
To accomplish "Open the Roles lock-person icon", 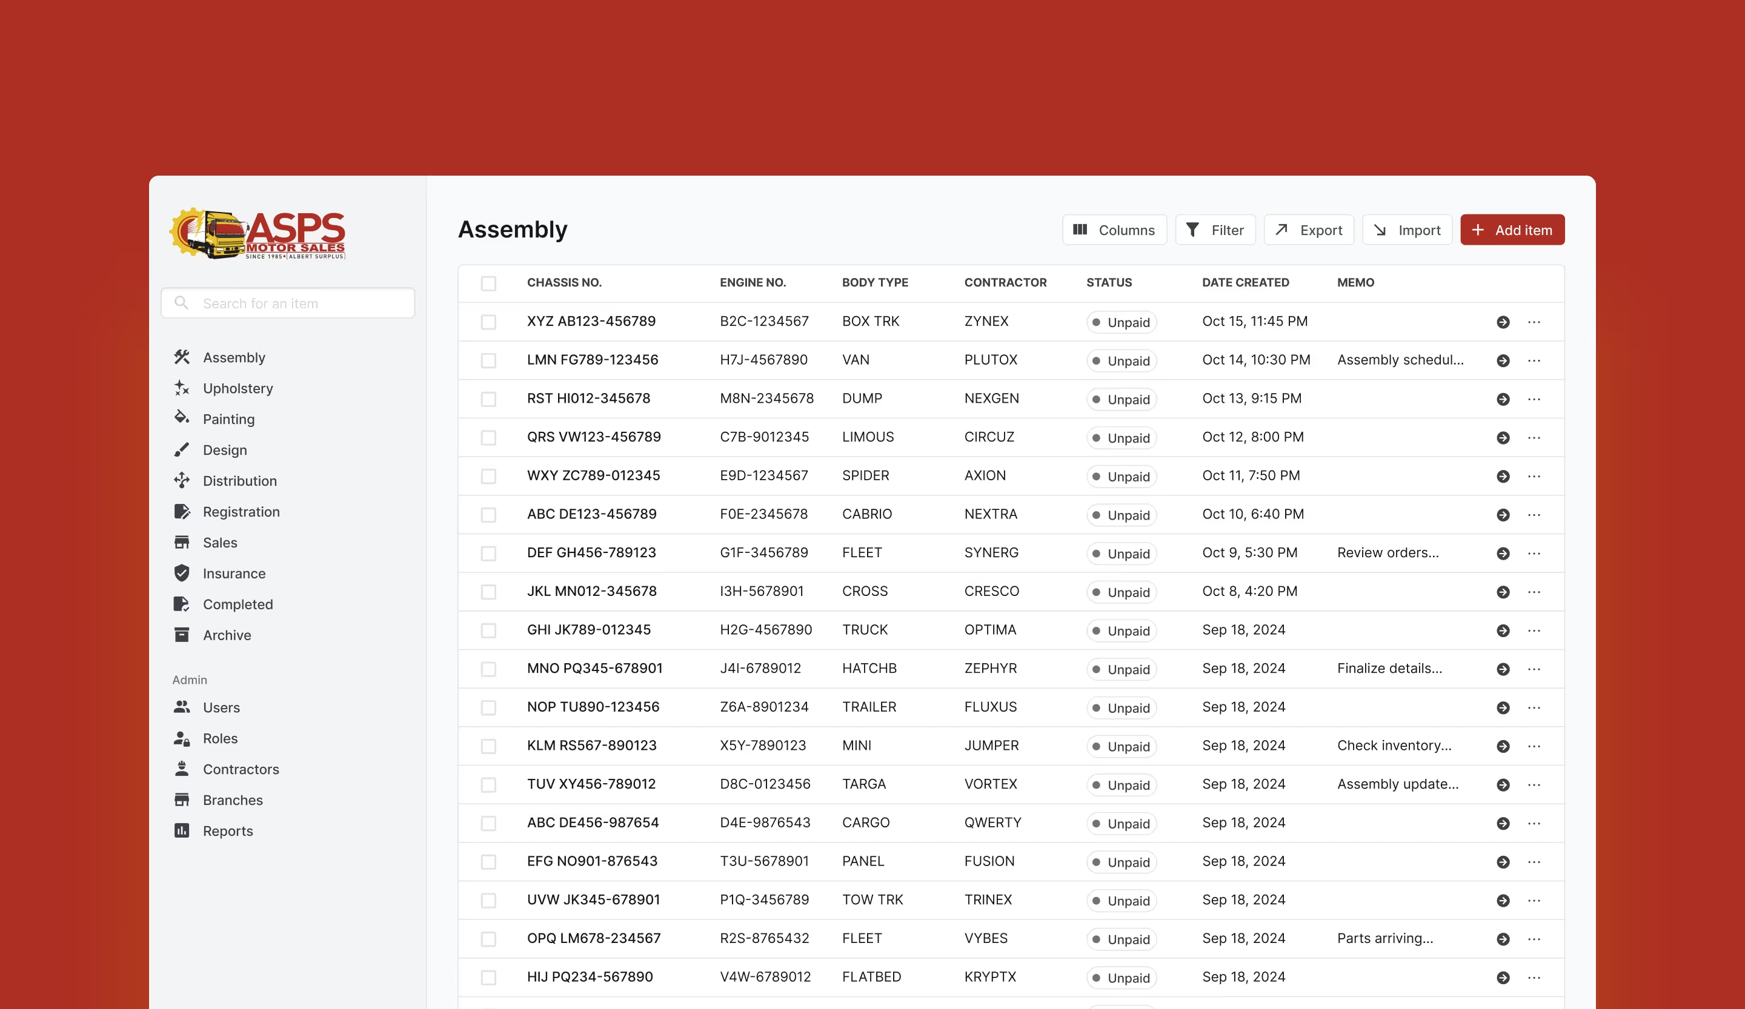I will (181, 738).
